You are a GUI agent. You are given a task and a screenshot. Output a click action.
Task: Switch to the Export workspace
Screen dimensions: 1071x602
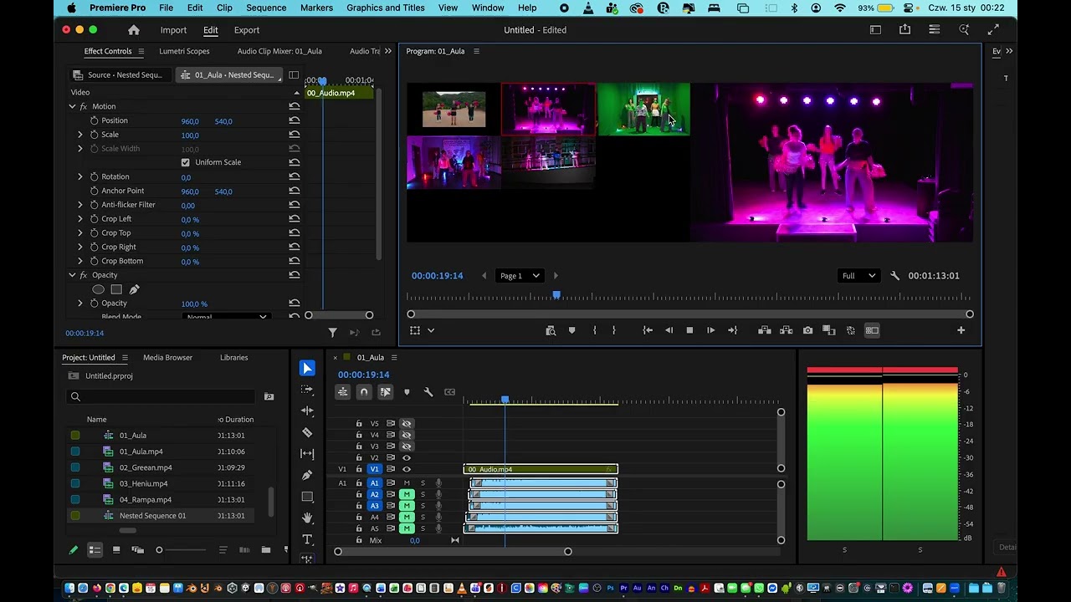click(247, 30)
